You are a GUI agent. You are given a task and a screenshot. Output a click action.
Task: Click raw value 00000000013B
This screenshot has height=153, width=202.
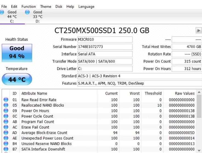coord(182,116)
